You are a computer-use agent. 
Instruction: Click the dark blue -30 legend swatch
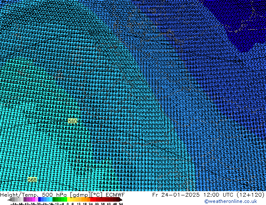[39, 200]
